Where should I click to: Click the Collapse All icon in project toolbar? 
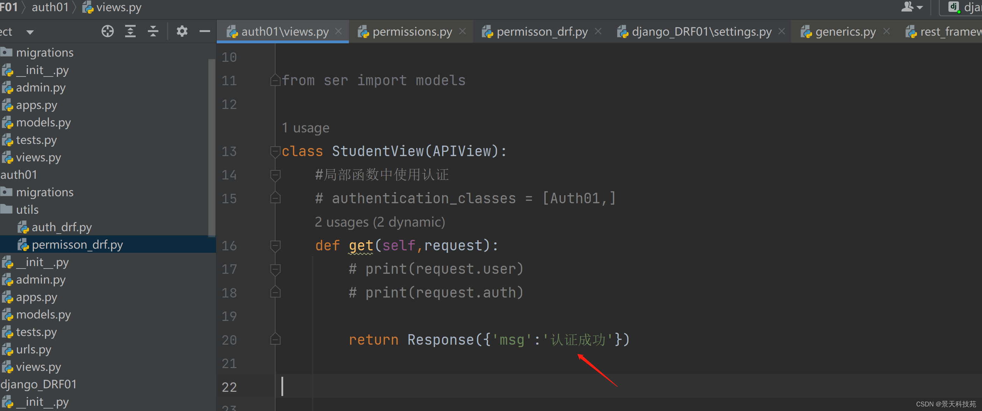tap(153, 31)
